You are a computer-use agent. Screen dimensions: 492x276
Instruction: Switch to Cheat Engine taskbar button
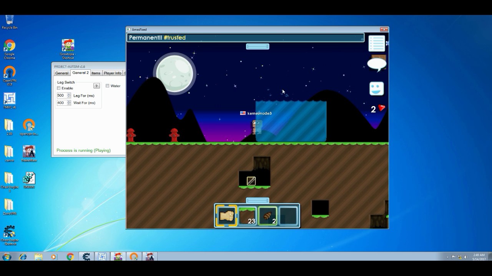click(x=86, y=257)
